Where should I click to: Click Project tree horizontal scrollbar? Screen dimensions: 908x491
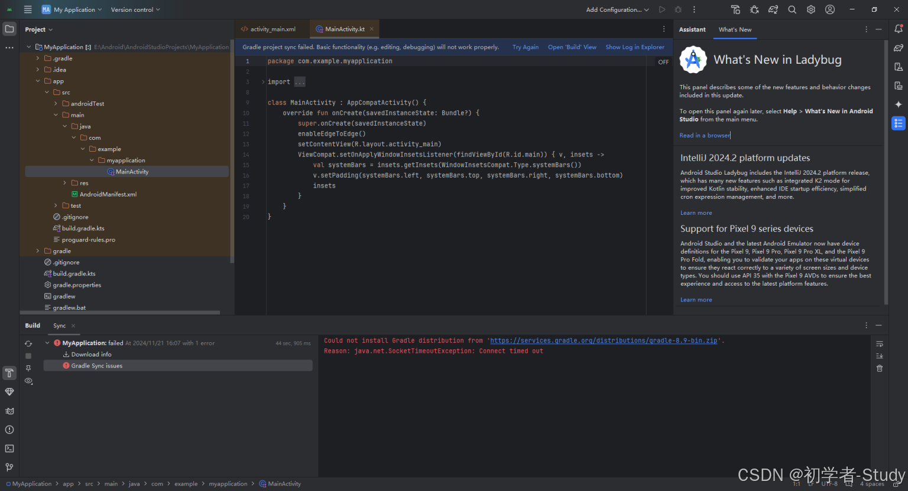121,312
